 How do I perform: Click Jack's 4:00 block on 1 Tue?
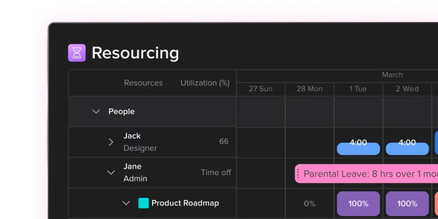pos(358,149)
